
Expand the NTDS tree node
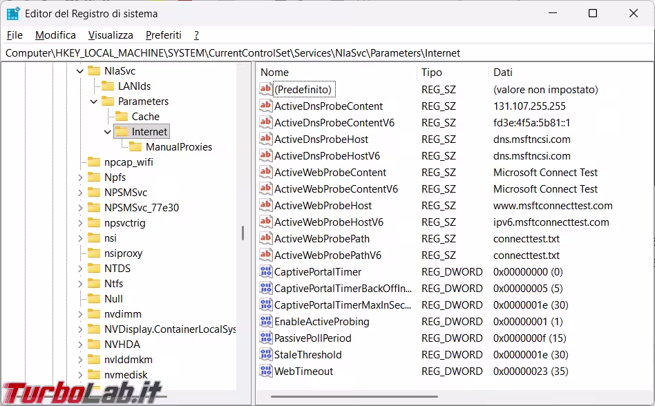pyautogui.click(x=79, y=269)
